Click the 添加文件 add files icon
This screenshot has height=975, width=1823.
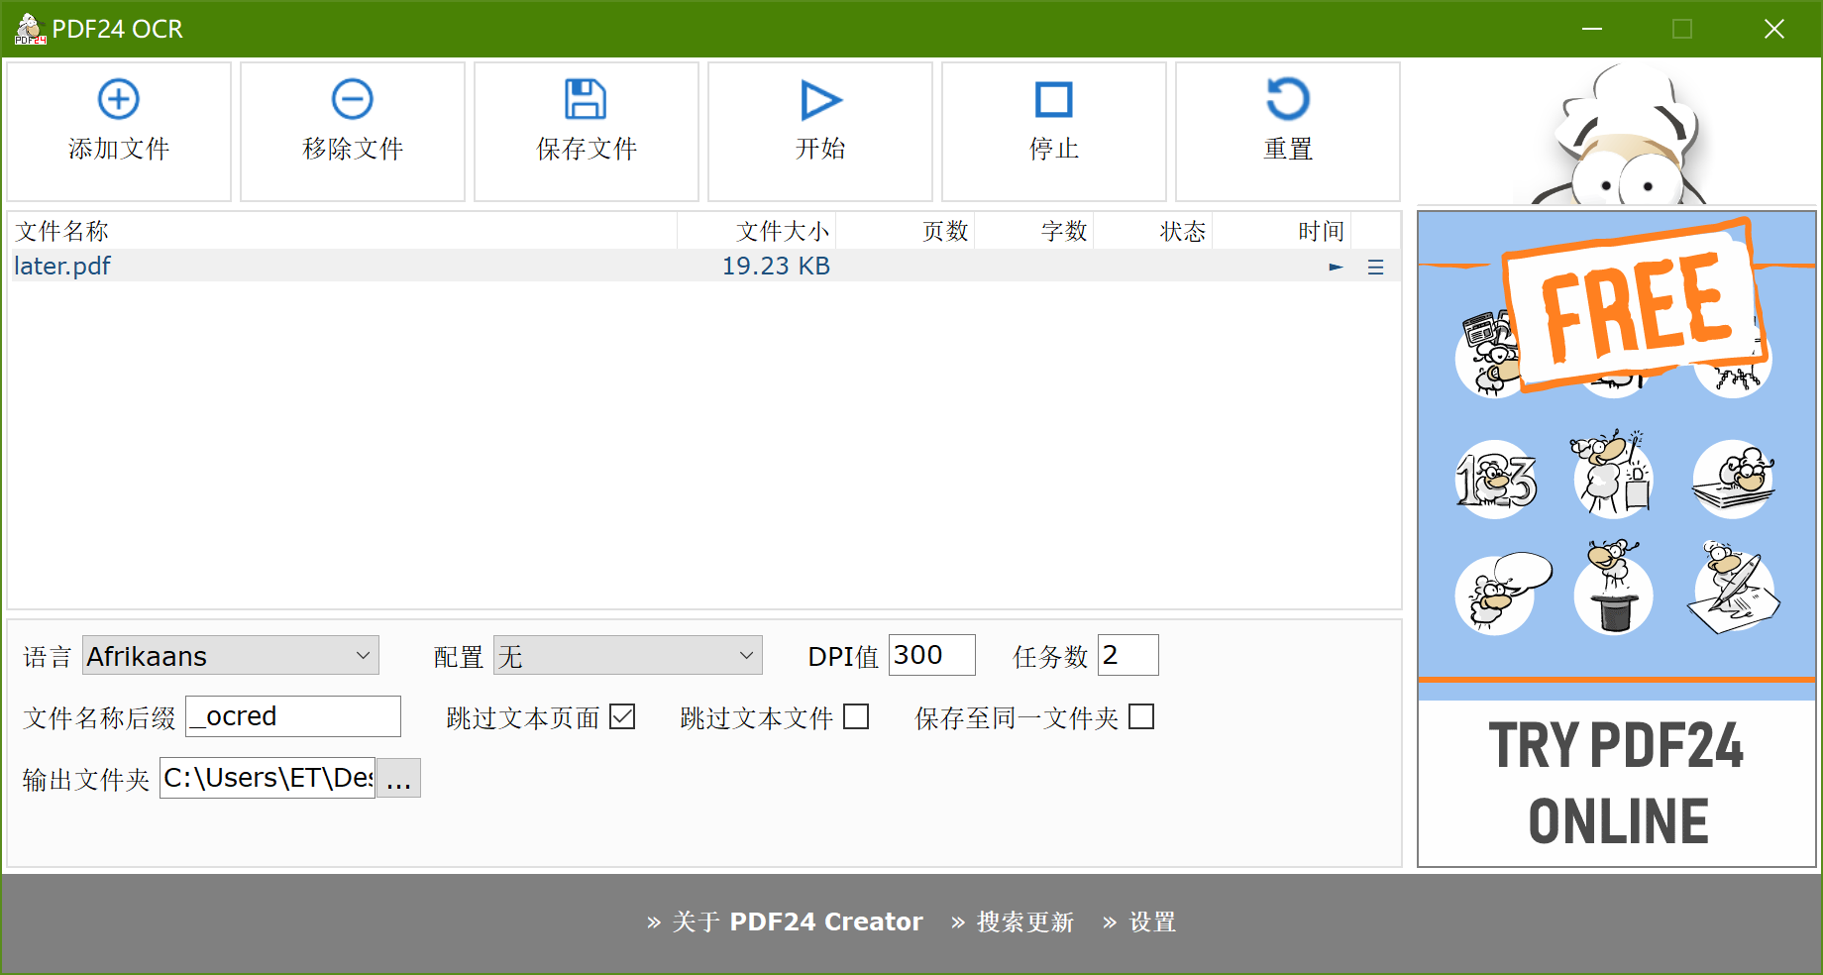(x=119, y=99)
